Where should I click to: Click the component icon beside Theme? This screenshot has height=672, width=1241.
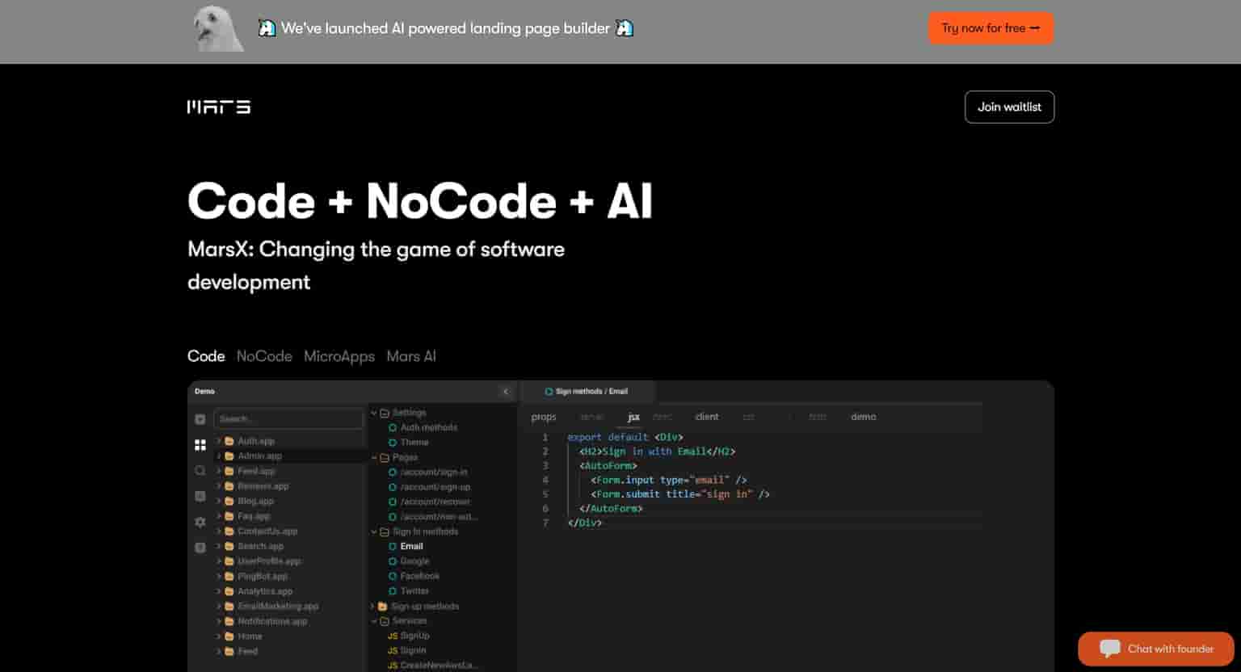(393, 443)
